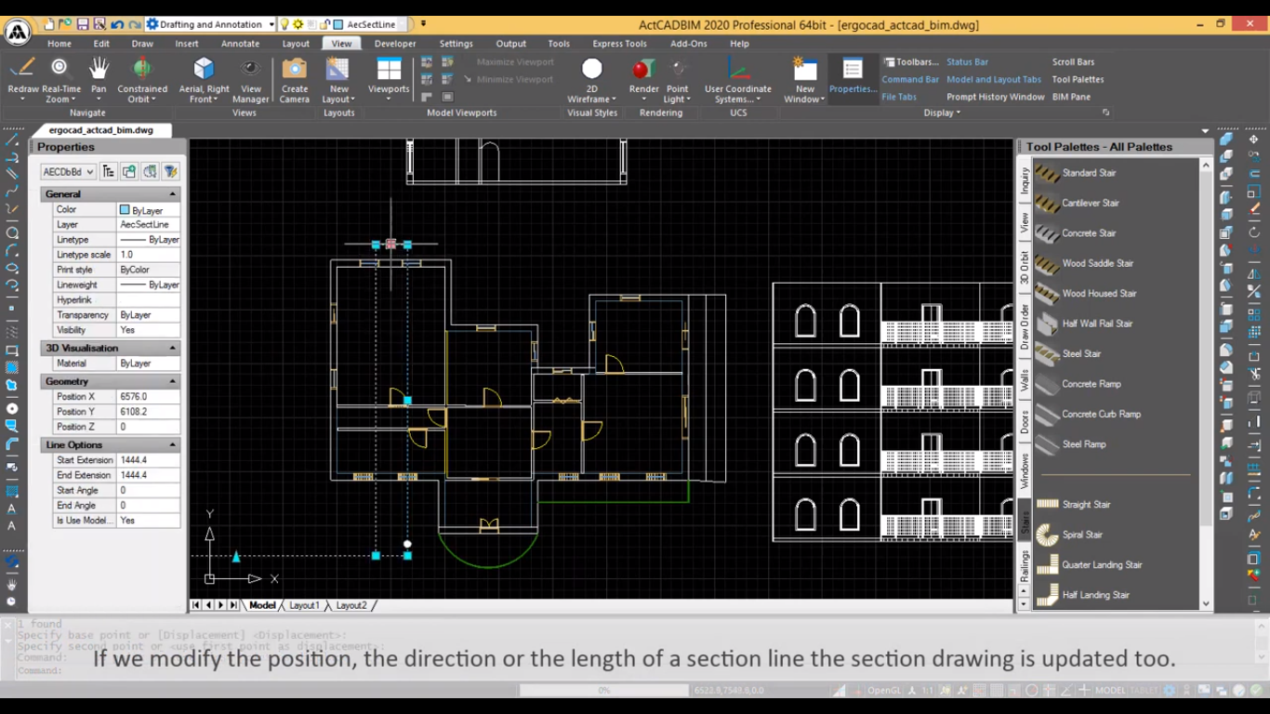Screen dimensions: 1270x714
Task: Switch to the Layout1 tab
Action: 304,605
